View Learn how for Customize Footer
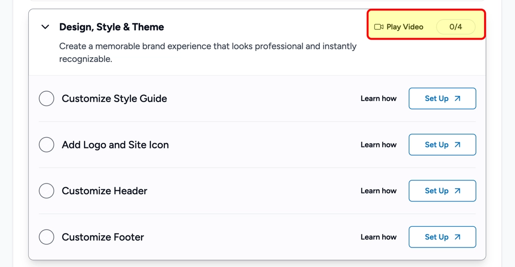This screenshot has width=515, height=267. coord(379,237)
